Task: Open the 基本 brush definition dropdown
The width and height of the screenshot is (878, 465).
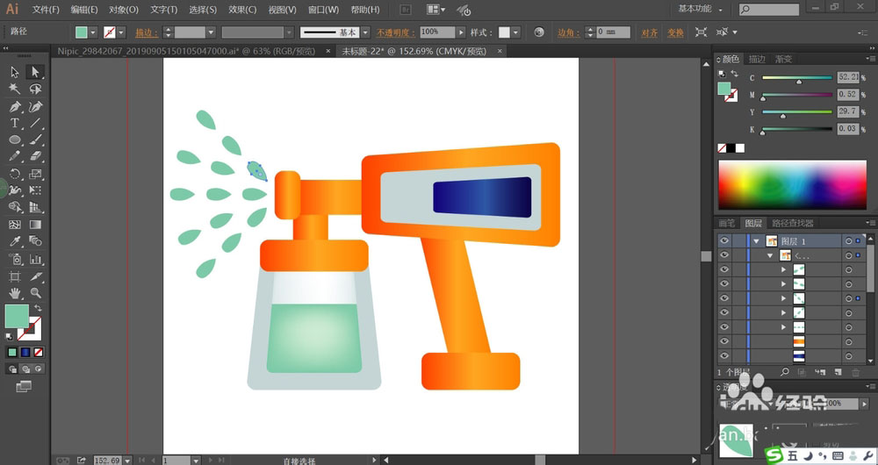Action: [365, 32]
